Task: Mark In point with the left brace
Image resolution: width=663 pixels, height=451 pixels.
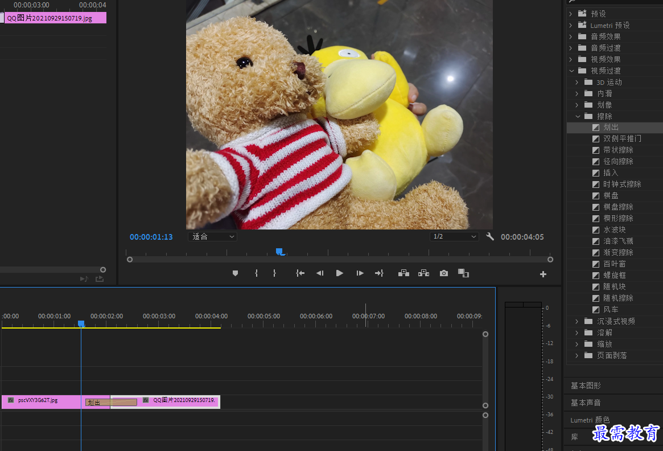Action: point(256,273)
